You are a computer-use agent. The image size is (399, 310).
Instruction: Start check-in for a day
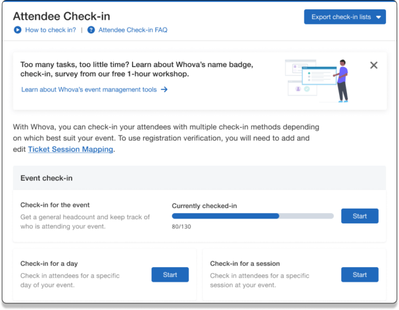pyautogui.click(x=170, y=274)
